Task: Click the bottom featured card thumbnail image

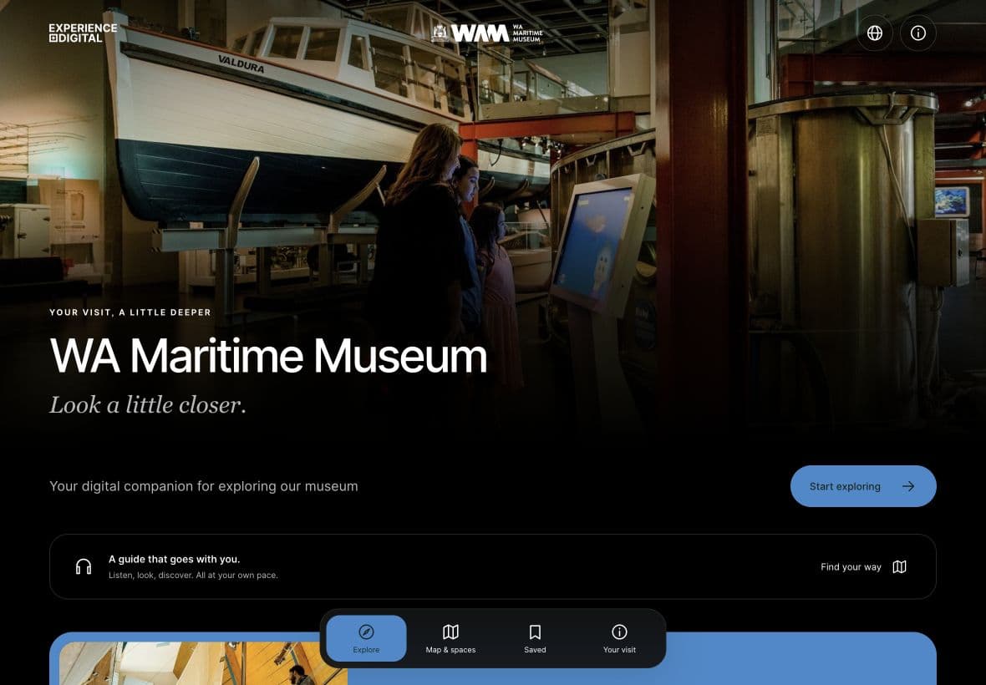Action: point(203,663)
